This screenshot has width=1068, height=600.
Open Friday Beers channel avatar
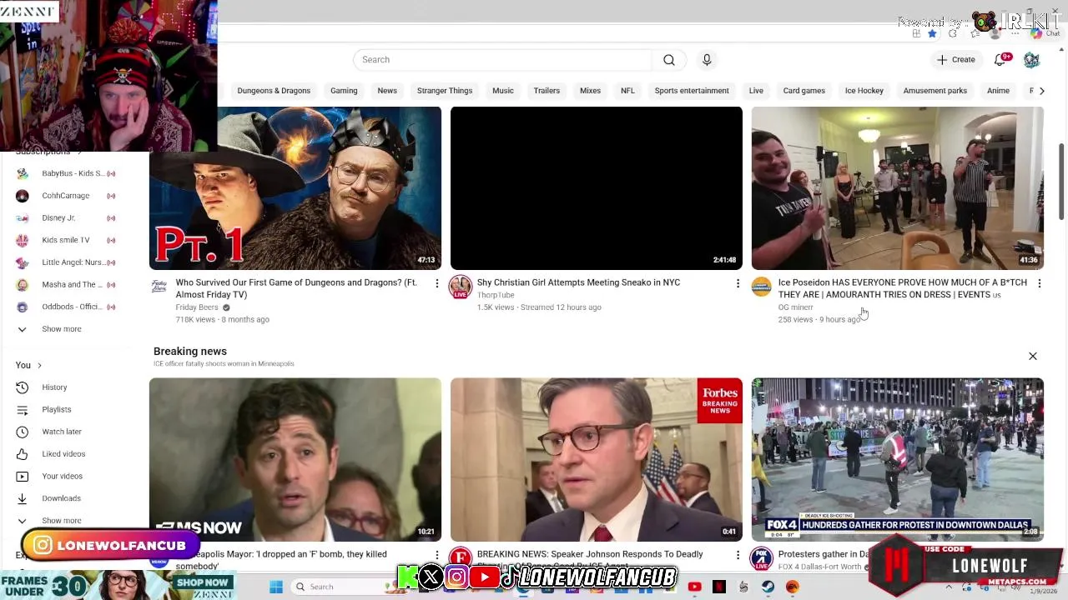click(159, 287)
